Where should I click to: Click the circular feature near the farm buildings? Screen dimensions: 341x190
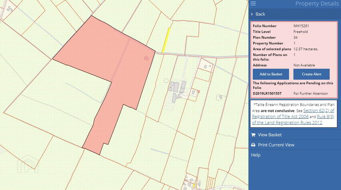pos(166,81)
